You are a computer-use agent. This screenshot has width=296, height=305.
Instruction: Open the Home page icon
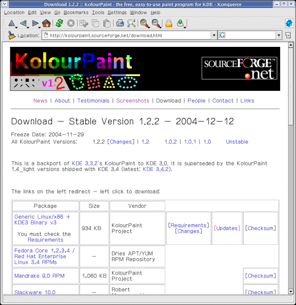tap(46, 23)
